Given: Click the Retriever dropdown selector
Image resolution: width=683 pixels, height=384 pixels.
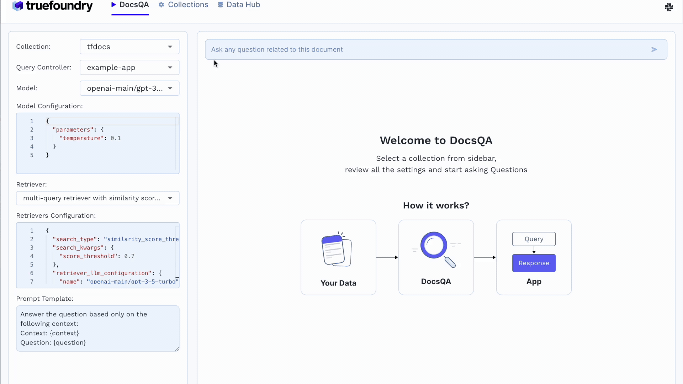Looking at the screenshot, I should [97, 198].
